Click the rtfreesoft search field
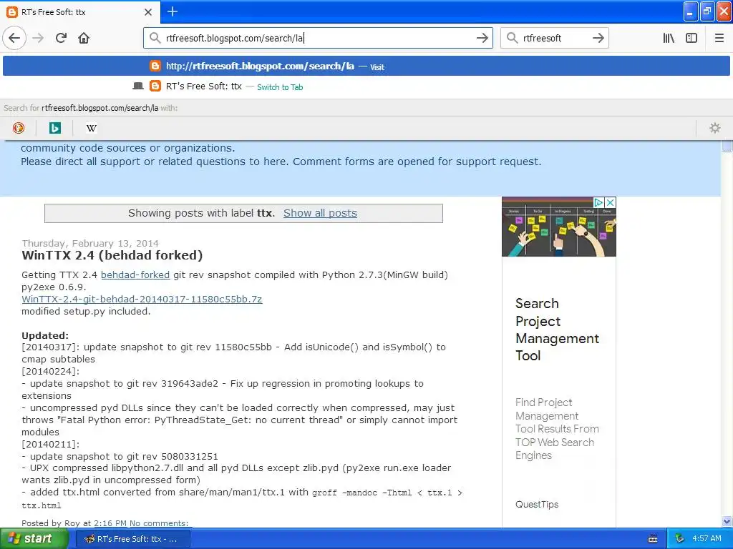733x549 pixels. 554,39
